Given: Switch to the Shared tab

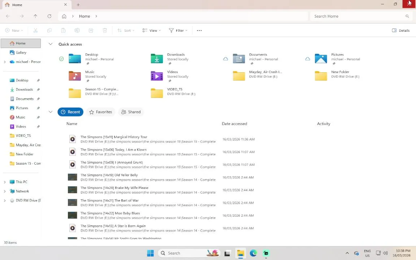Looking at the screenshot, I should pos(131,112).
